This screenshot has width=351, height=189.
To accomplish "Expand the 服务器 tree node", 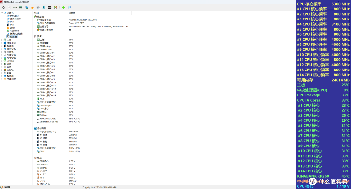I will (2, 46).
